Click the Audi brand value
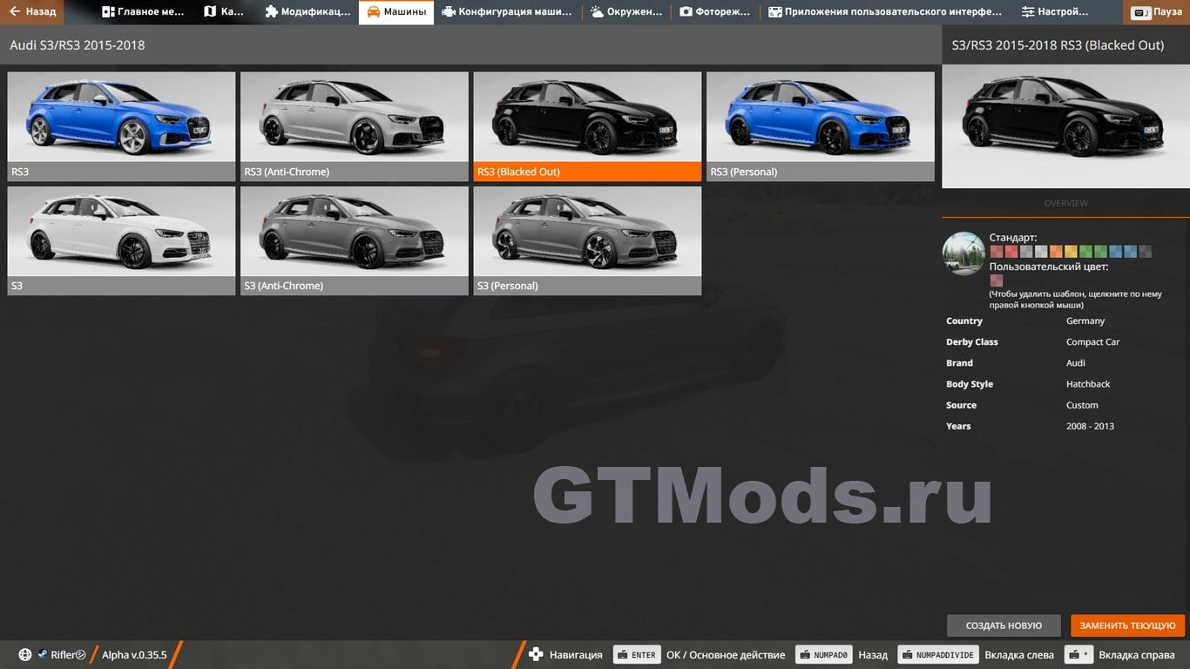The width and height of the screenshot is (1190, 669). (1076, 362)
